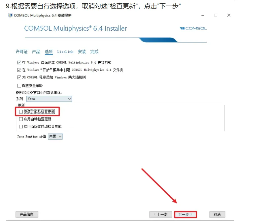Click the COMSOL installer title bar icon
This screenshot has width=269, height=221.
[10, 15]
